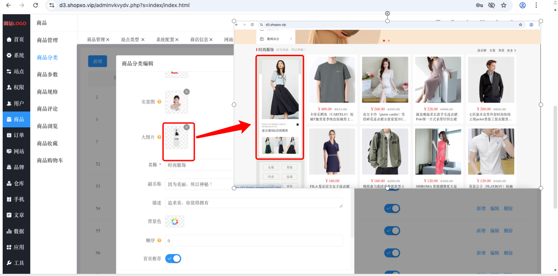Click the 连衣裙 link in the storefront screenshot
558x276 pixels.
pos(482,50)
